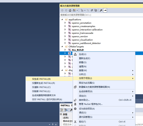Choose 生成(U) build in context menu
143x126 pixels.
[x=104, y=54]
